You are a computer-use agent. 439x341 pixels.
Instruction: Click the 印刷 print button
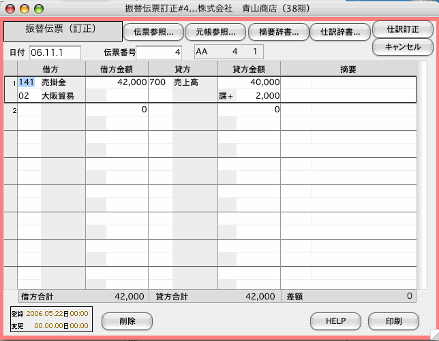[x=393, y=321]
